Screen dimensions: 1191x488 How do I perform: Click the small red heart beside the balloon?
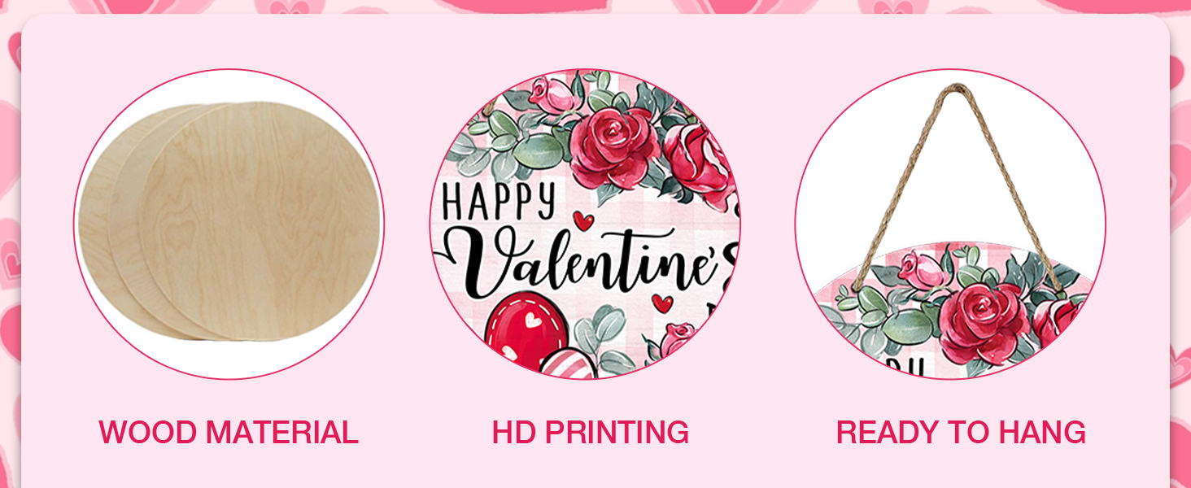[x=662, y=303]
